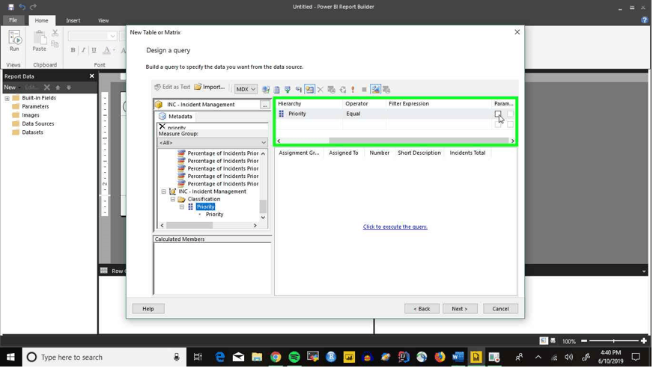Toggle Underline in the Font group
The height and width of the screenshot is (368, 653).
(x=94, y=50)
